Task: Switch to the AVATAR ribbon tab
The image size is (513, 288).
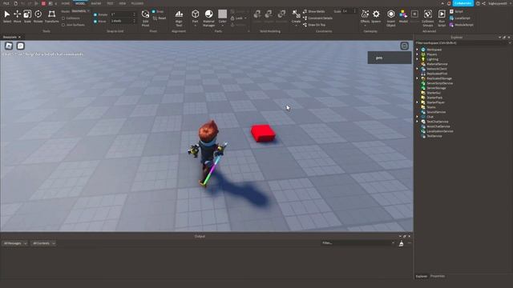Action: point(96,3)
